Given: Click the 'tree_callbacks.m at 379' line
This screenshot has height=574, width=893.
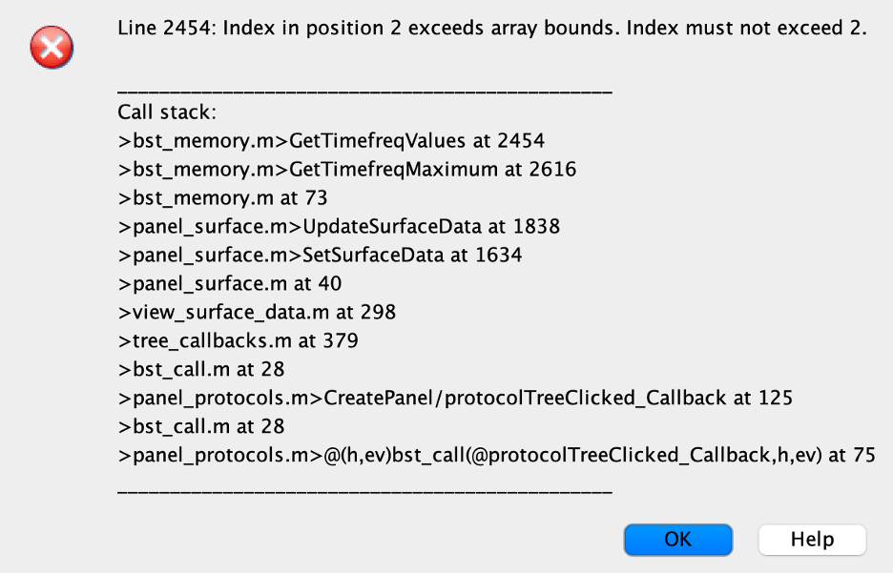Looking at the screenshot, I should coord(239,340).
